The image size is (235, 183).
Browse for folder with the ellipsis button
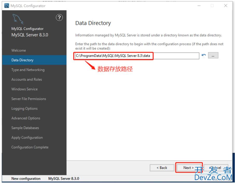(213, 55)
